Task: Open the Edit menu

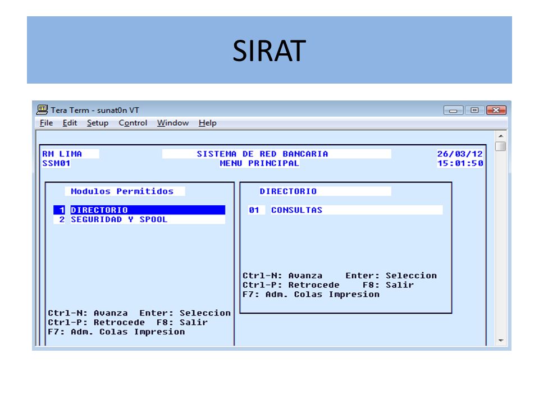Action: [x=70, y=123]
